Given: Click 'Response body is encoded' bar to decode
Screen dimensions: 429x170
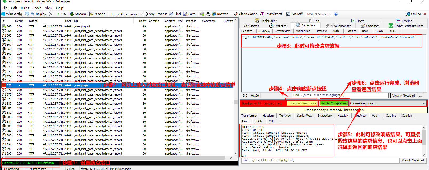Looking at the screenshot, I should [334, 110].
